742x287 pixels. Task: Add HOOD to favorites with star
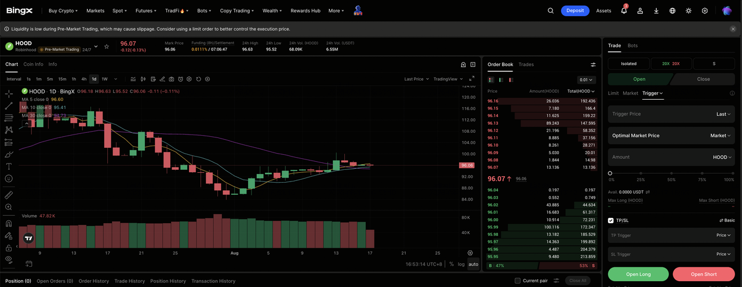point(106,46)
